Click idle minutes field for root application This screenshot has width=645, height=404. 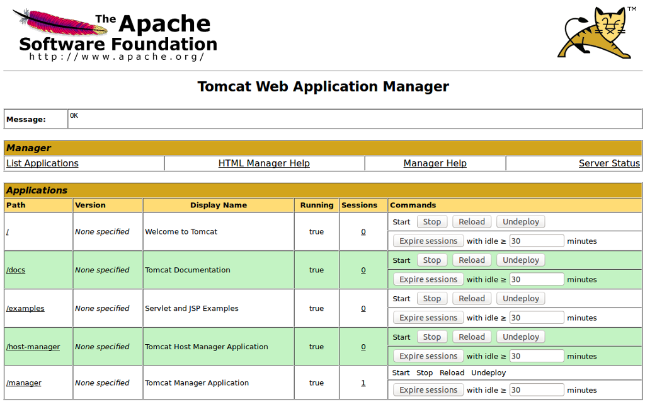click(x=537, y=241)
